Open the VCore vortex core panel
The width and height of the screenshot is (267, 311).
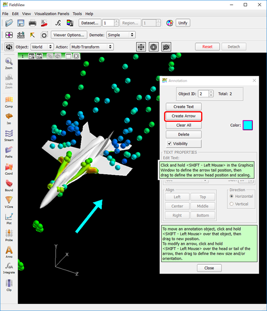tap(9, 201)
